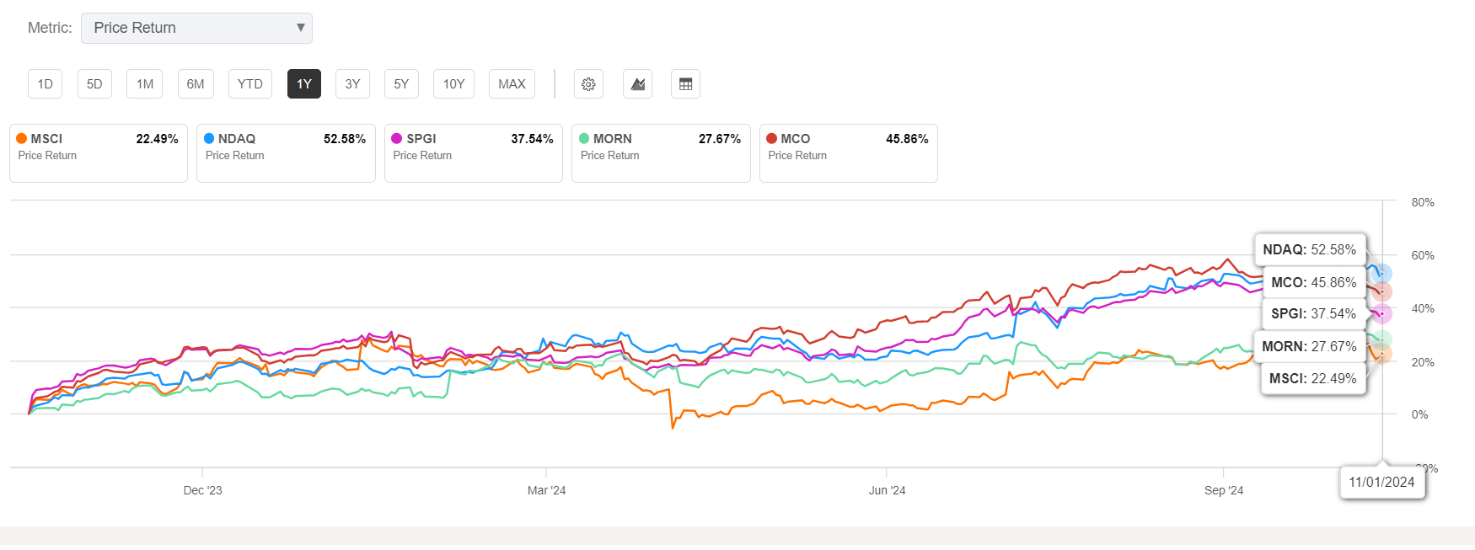Toggle the MCO Price Return series card

[x=848, y=153]
